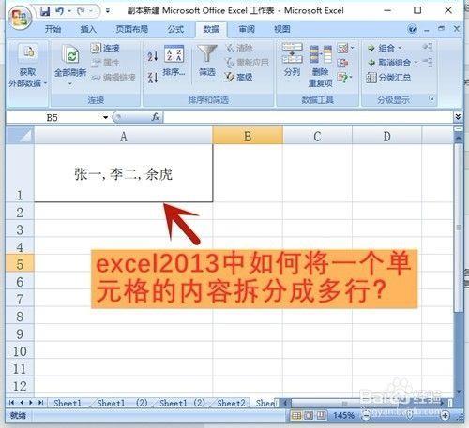
Task: Click Show Detail outline icon
Action: point(428,48)
